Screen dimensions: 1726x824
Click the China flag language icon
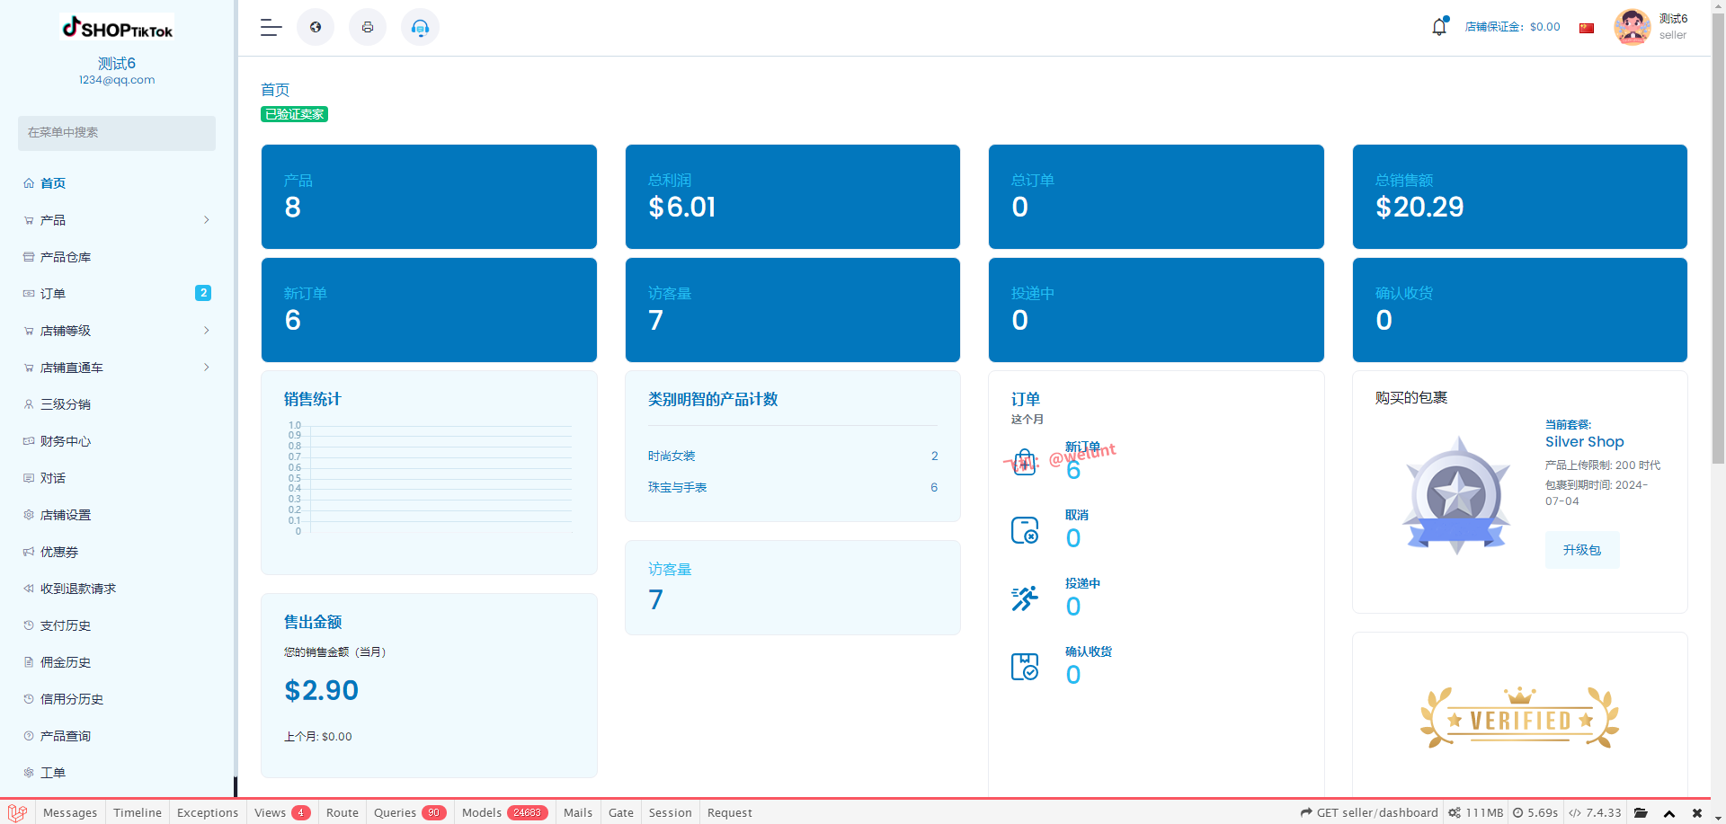click(x=1587, y=28)
